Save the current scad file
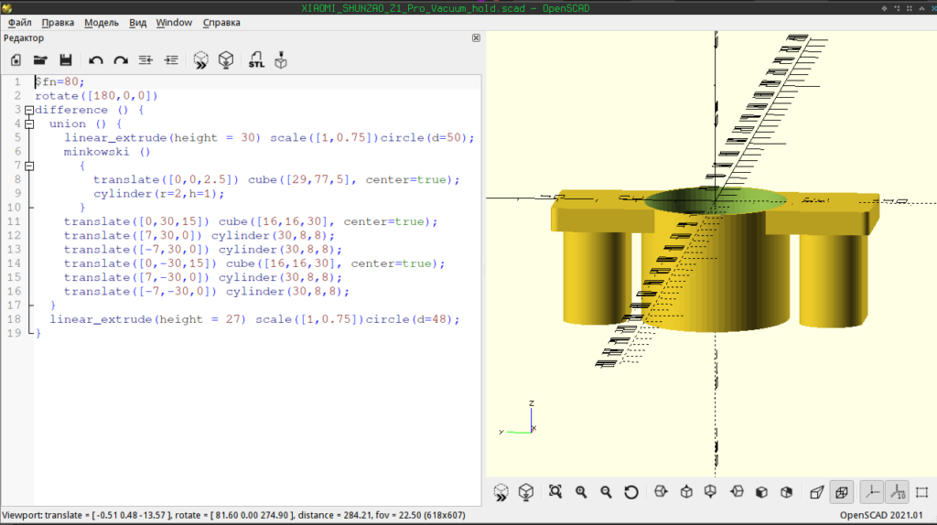The image size is (937, 525). (x=66, y=59)
